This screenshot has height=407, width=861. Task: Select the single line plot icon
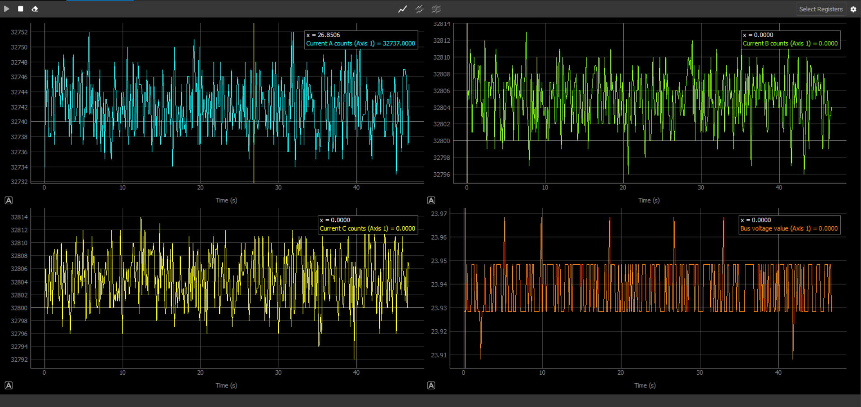pos(402,9)
